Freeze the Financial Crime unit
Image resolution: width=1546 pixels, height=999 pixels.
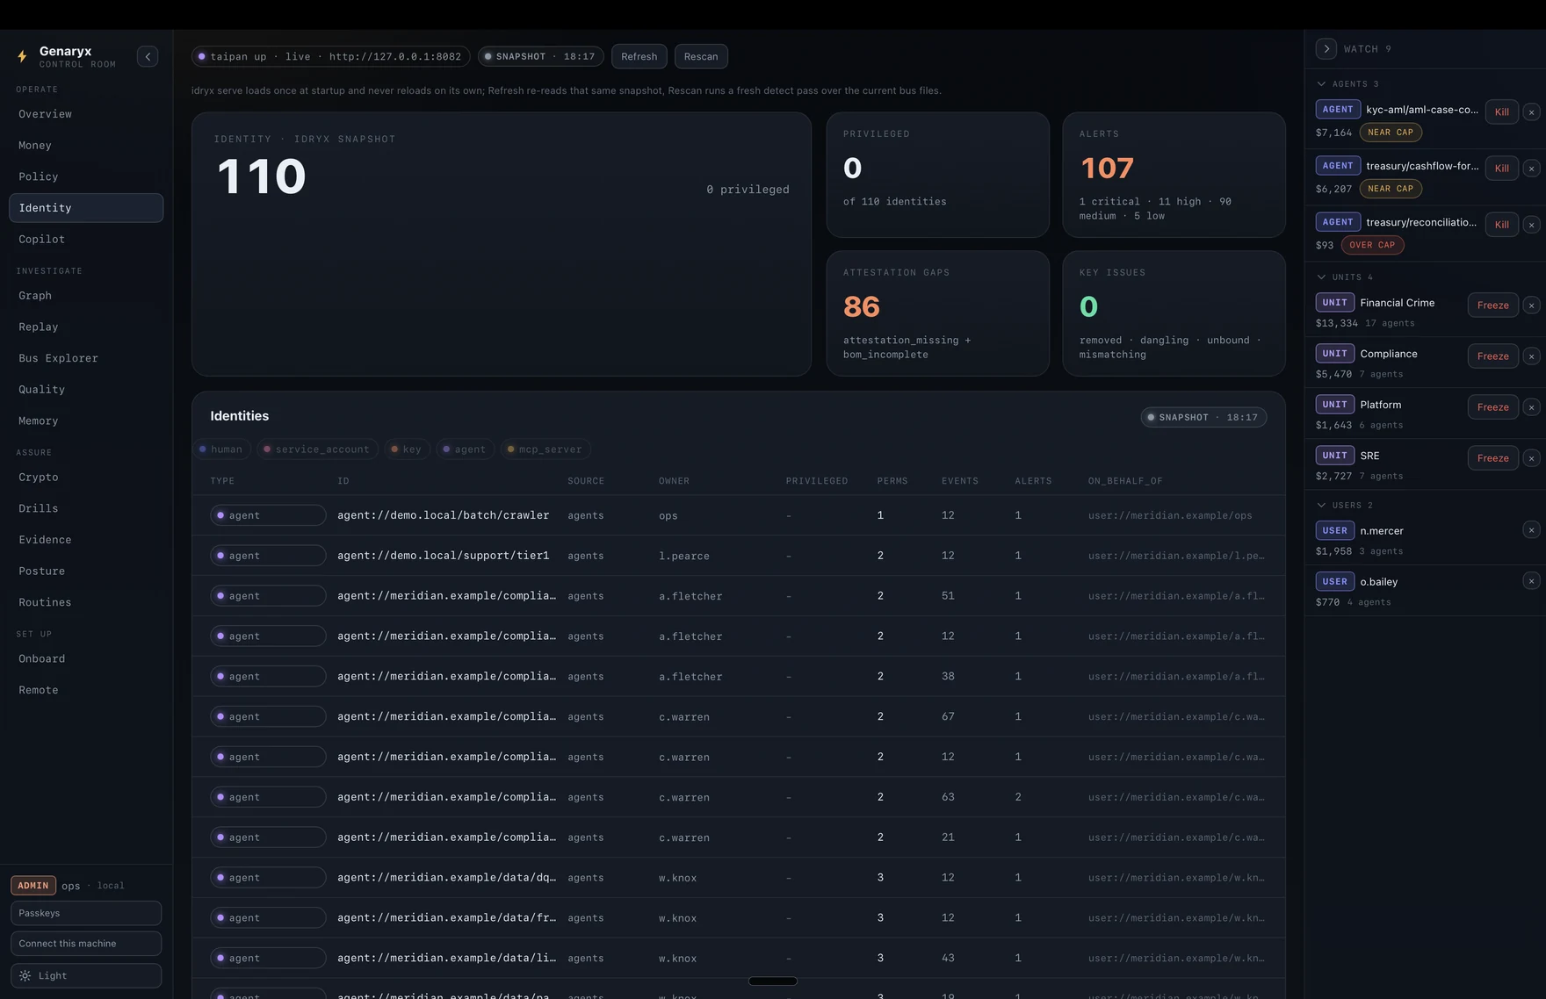pos(1493,305)
